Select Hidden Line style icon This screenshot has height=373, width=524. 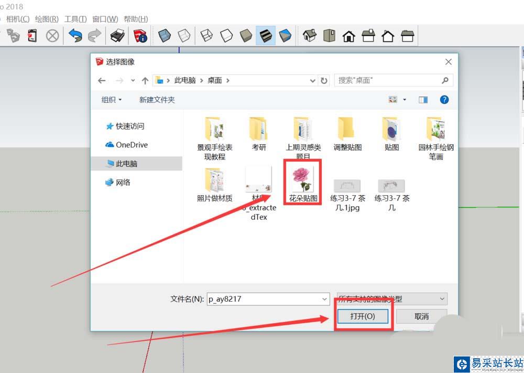[x=226, y=36]
